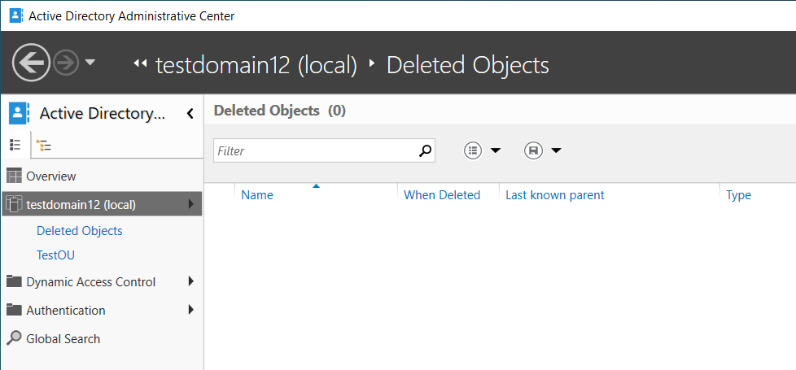Expand the breadcrumb arrow after testdomain12
Screen dimensions: 796x370
[372, 63]
